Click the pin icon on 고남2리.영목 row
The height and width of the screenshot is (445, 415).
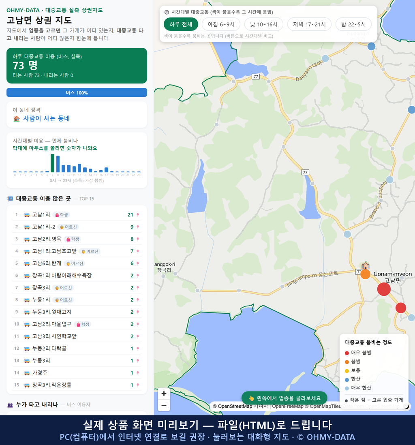(x=138, y=239)
